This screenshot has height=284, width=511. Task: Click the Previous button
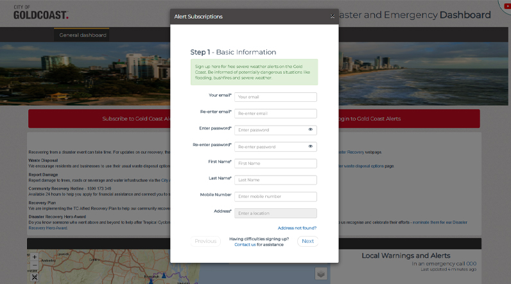point(205,242)
